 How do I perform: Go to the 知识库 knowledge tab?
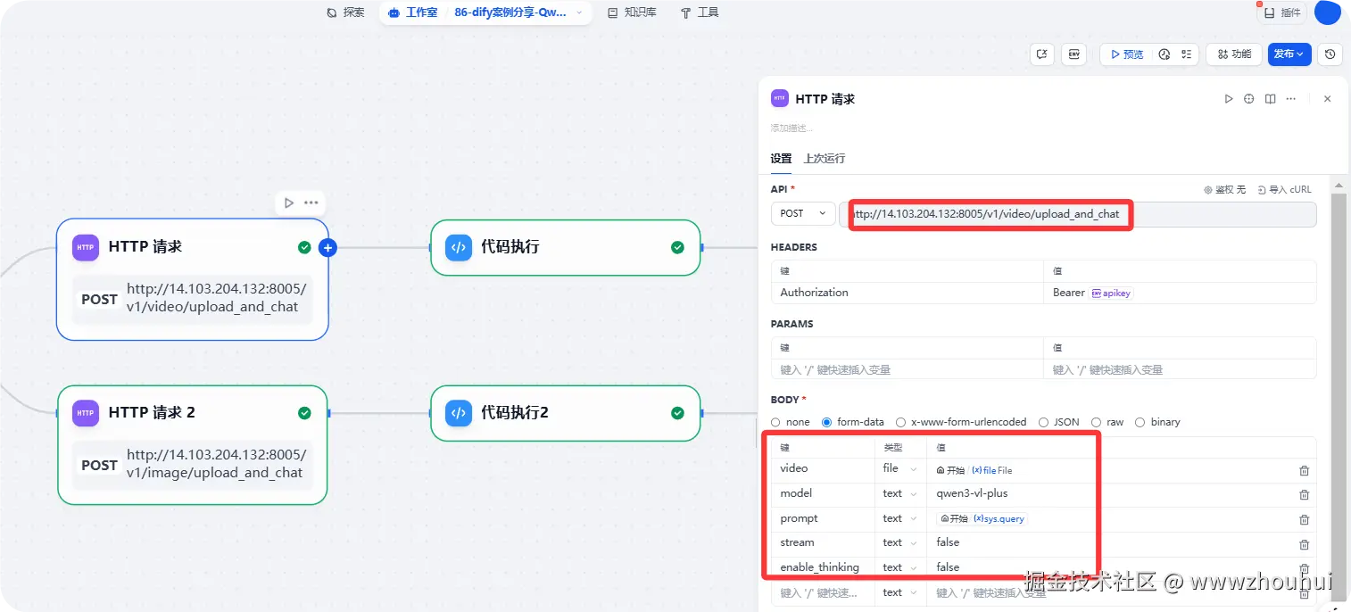point(632,12)
